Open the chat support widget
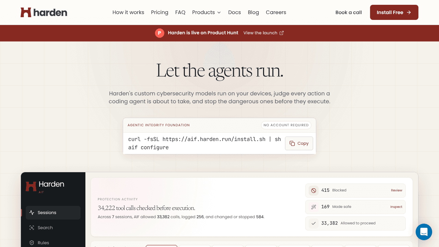439x247 pixels. click(x=424, y=232)
